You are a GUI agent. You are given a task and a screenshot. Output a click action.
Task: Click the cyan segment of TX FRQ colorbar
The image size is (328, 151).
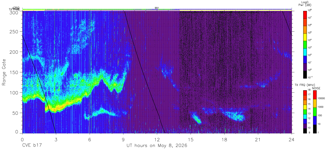(305, 117)
